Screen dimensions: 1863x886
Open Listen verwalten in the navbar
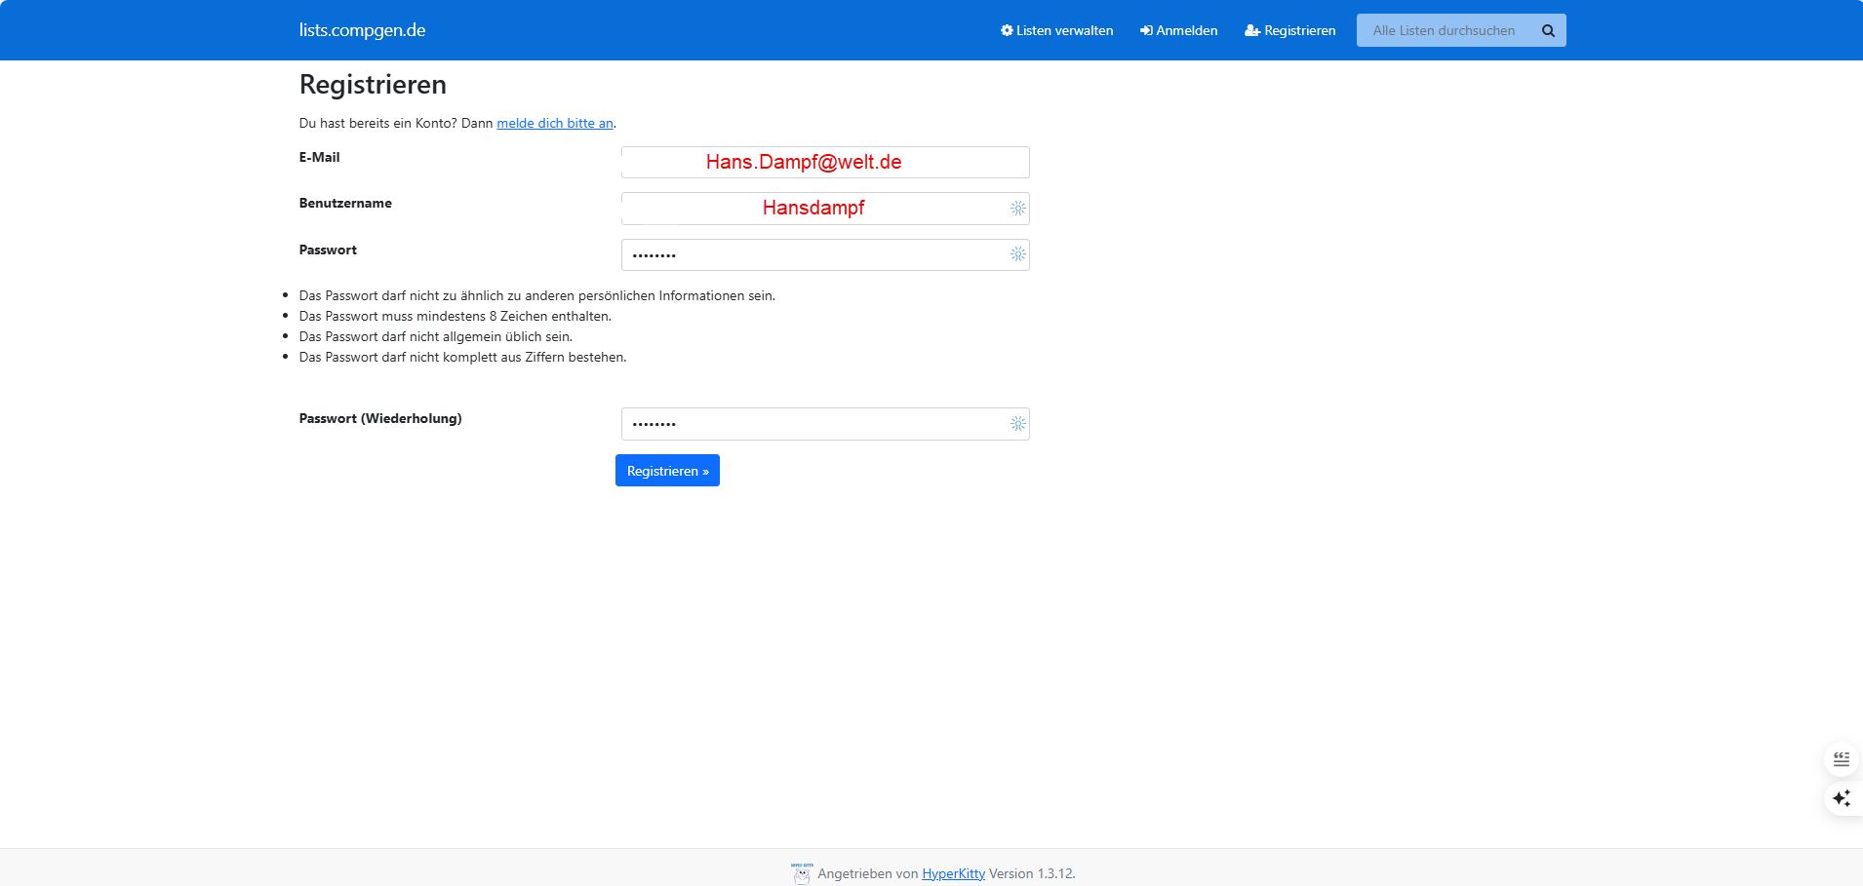click(1056, 31)
